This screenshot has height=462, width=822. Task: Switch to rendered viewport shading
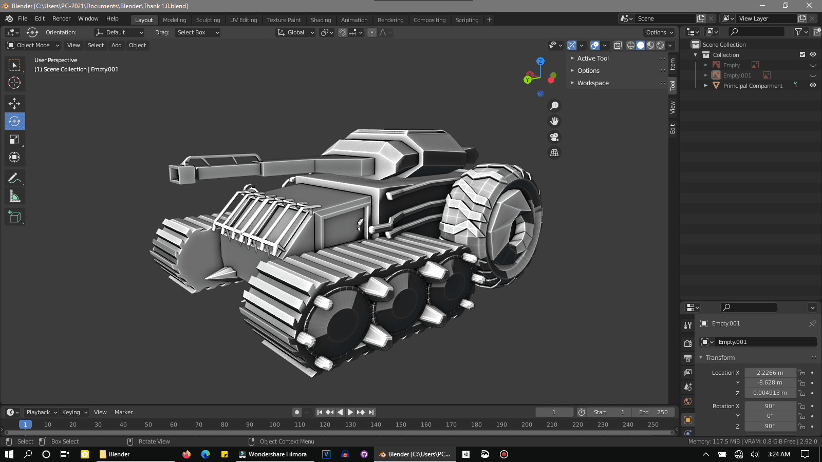click(660, 45)
